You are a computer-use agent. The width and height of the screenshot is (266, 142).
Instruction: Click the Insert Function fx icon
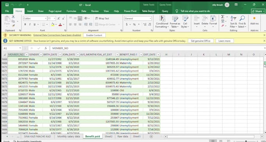46,48
